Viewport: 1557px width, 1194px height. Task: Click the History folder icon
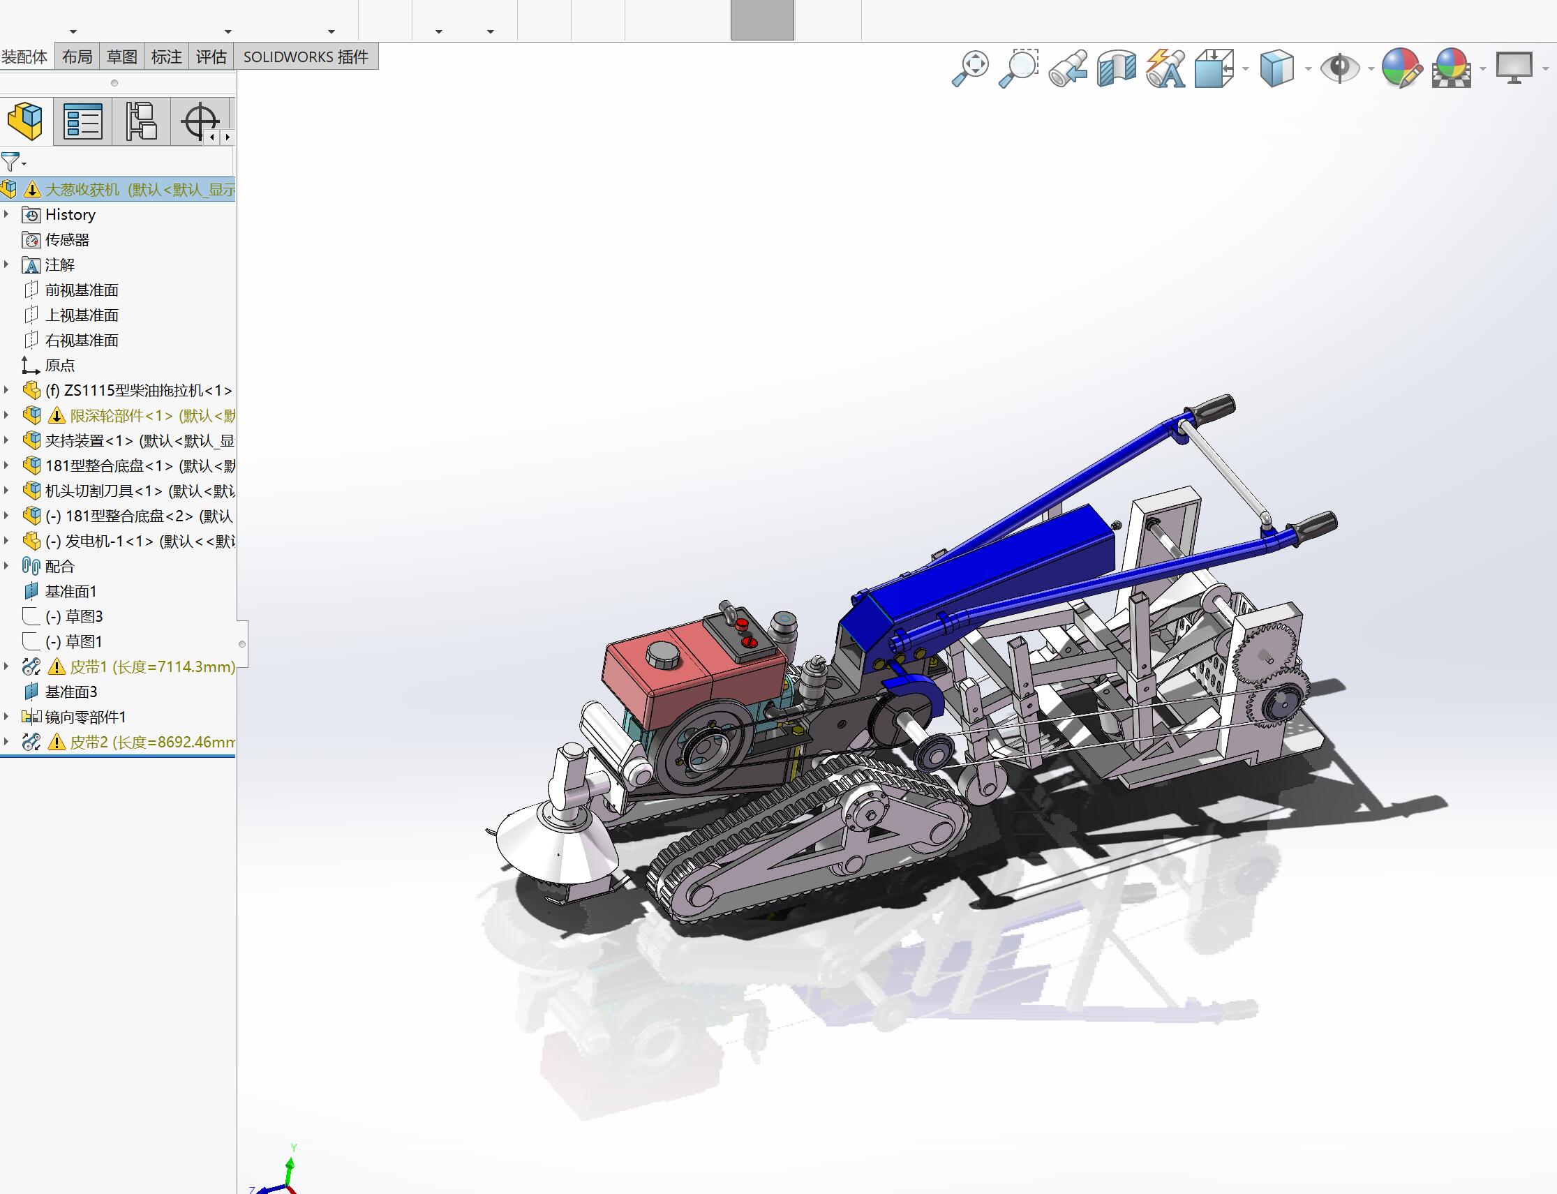pos(31,215)
